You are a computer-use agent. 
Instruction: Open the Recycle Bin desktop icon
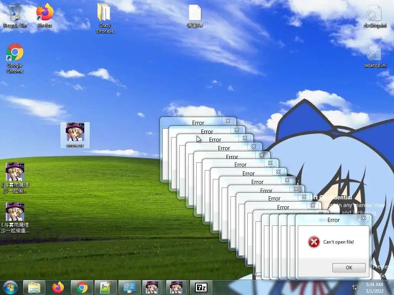[x=15, y=15]
